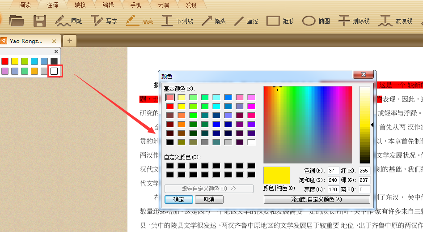Click the luminance slider bar

pos(365,125)
